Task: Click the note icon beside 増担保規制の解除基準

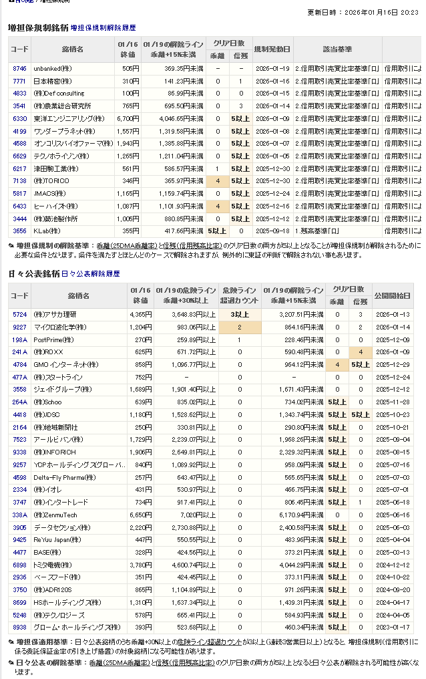Action: (x=11, y=245)
